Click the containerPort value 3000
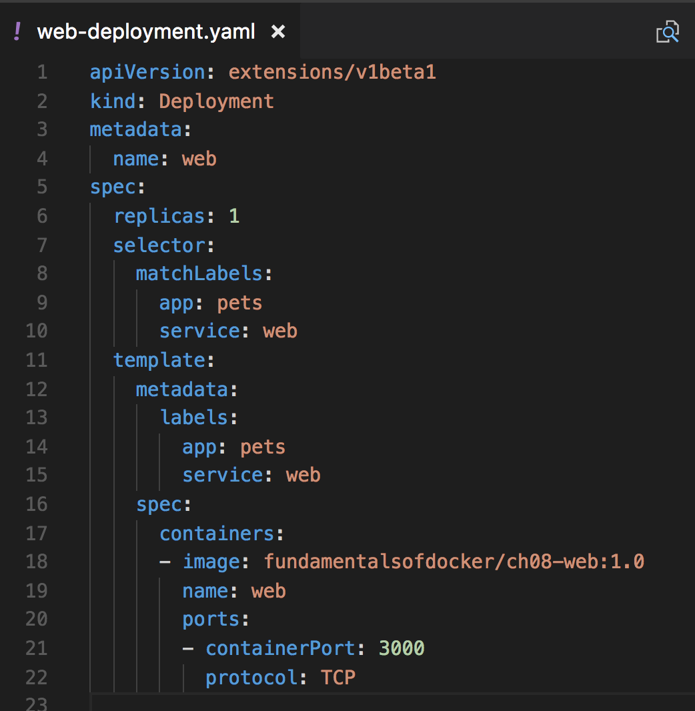Screen dimensions: 695x711 tap(402, 648)
